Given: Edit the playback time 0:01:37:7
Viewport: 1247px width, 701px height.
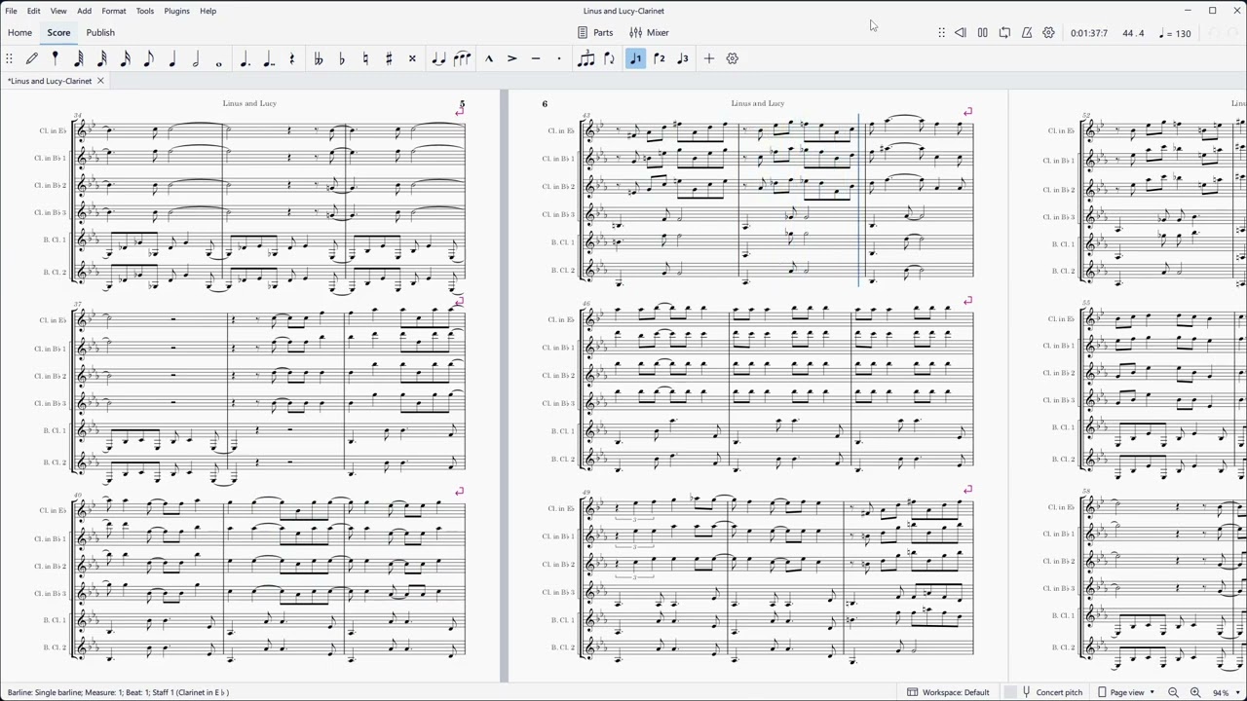Looking at the screenshot, I should point(1088,33).
